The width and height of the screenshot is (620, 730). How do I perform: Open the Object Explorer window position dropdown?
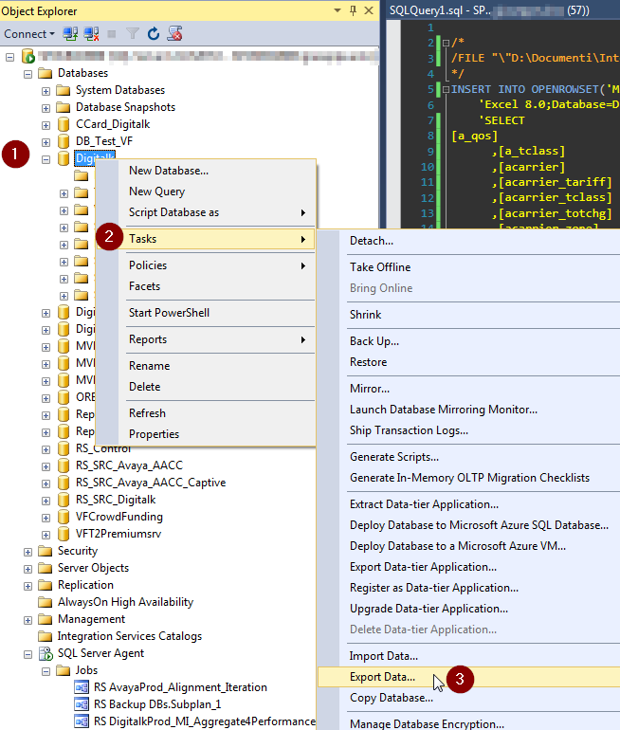point(337,10)
